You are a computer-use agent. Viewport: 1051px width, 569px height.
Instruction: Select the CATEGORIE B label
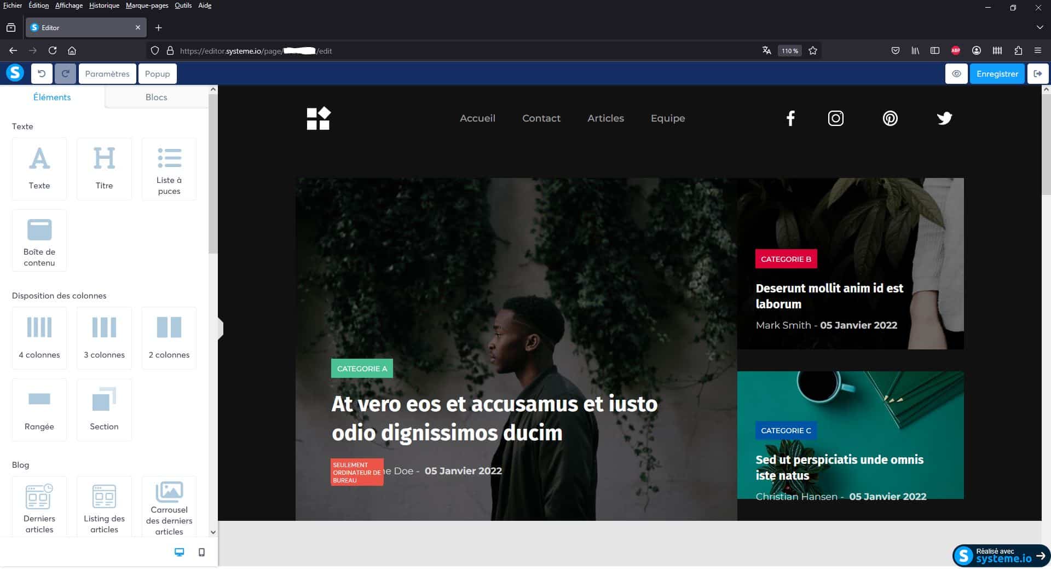click(786, 259)
